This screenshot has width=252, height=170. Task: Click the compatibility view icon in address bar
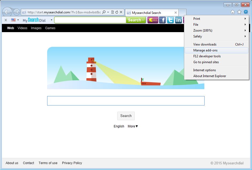112,12
